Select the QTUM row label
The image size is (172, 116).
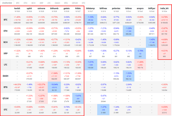click(x=5, y=98)
